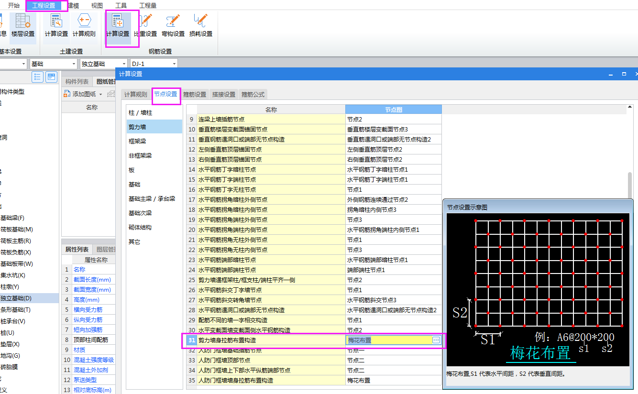Image resolution: width=638 pixels, height=394 pixels.
Task: Select 框架梁 in the component list
Action: (x=154, y=141)
